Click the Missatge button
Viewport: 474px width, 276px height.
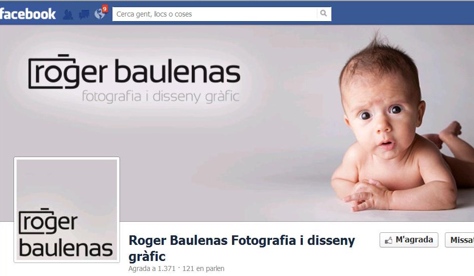pyautogui.click(x=459, y=240)
